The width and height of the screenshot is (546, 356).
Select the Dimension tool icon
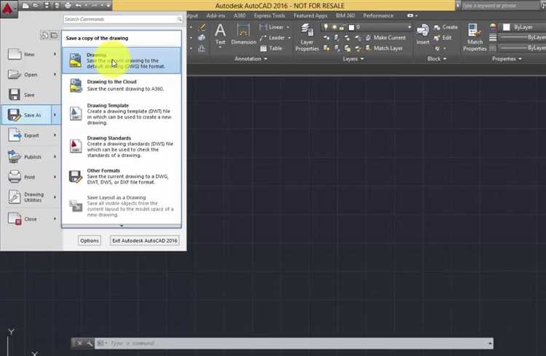pos(244,33)
